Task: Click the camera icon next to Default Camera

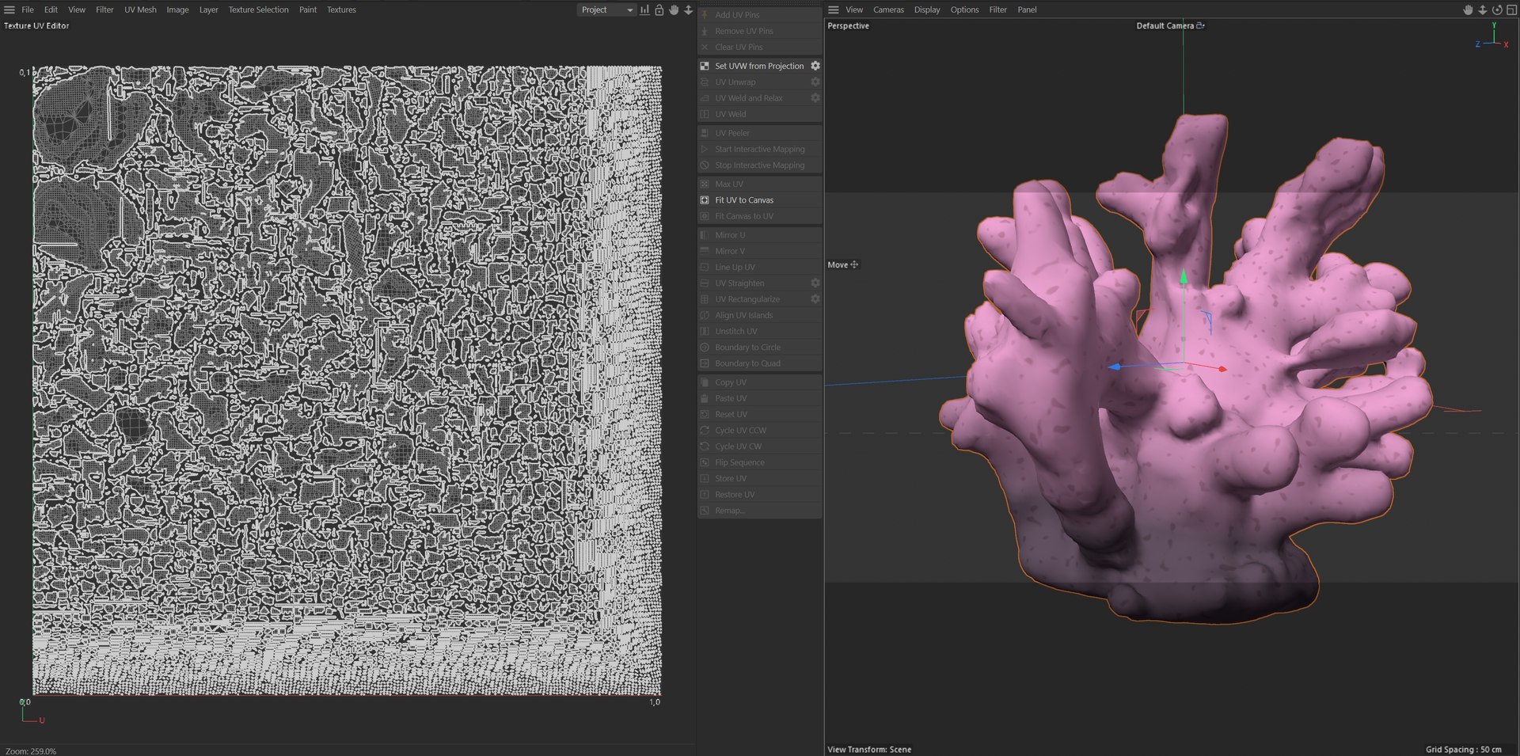Action: pyautogui.click(x=1200, y=25)
